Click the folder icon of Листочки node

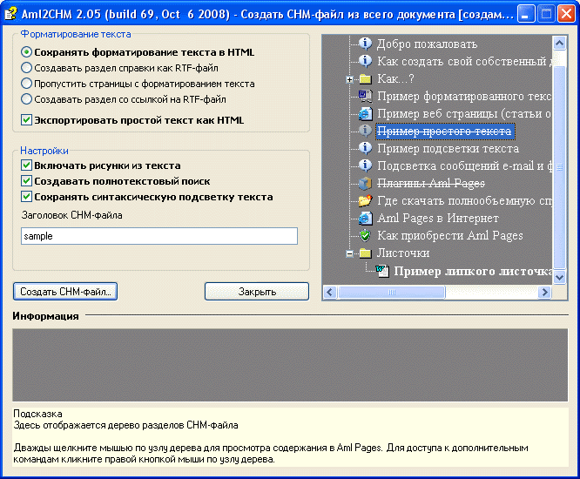click(365, 253)
